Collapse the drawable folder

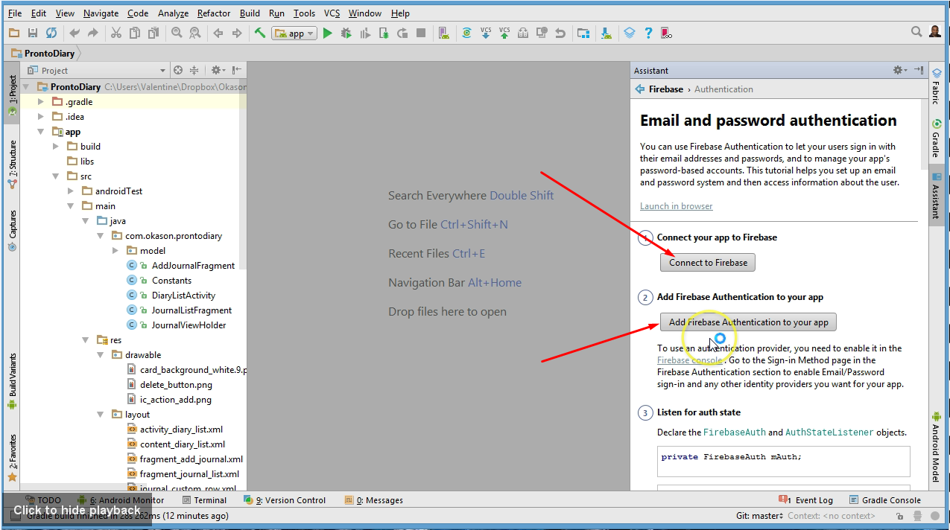[x=101, y=355]
